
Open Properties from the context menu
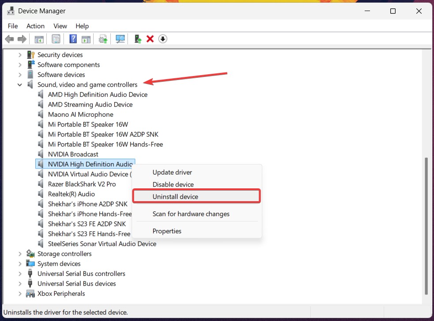click(x=197, y=231)
